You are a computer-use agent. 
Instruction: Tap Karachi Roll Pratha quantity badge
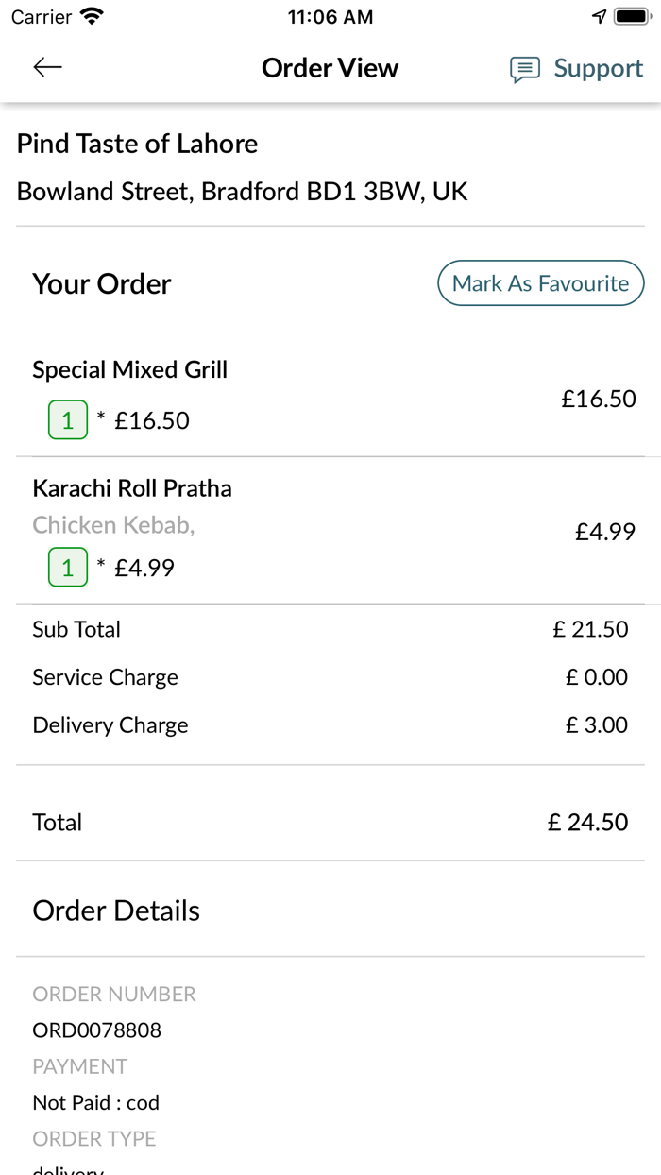point(68,568)
